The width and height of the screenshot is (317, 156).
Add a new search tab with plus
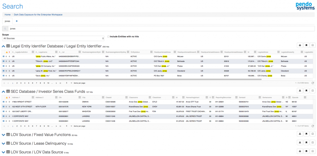click(x=17, y=21)
